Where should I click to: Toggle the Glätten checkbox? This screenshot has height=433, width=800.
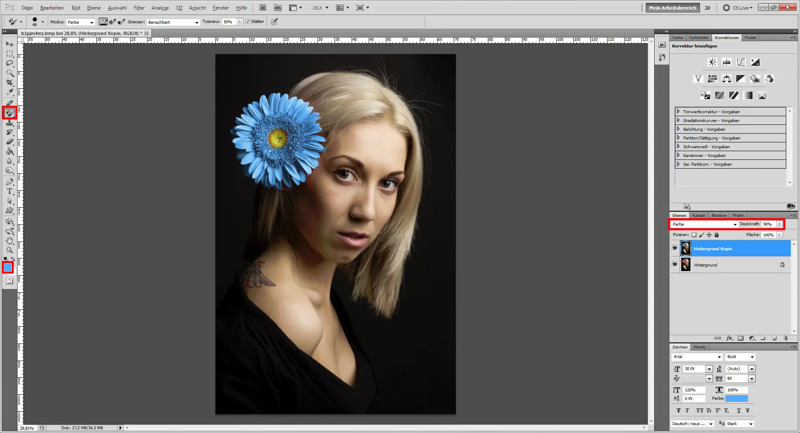pyautogui.click(x=247, y=22)
